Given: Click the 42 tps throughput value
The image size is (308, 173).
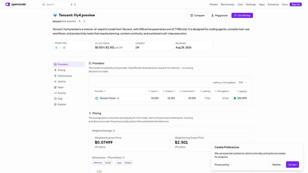Looking at the screenshot, I should pos(225,98).
